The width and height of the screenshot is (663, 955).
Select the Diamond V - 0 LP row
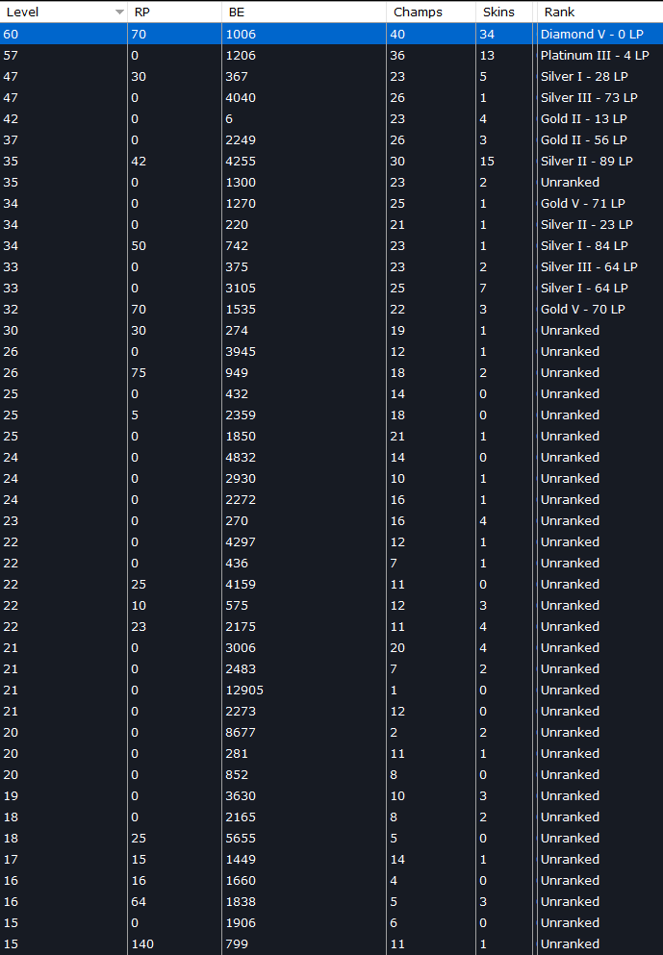coord(331,34)
